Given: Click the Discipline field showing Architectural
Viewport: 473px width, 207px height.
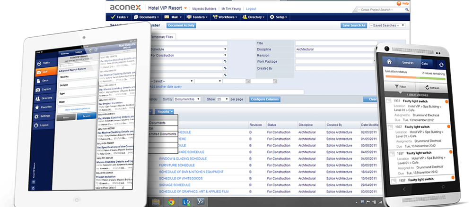Looking at the screenshot, I should coord(336,50).
